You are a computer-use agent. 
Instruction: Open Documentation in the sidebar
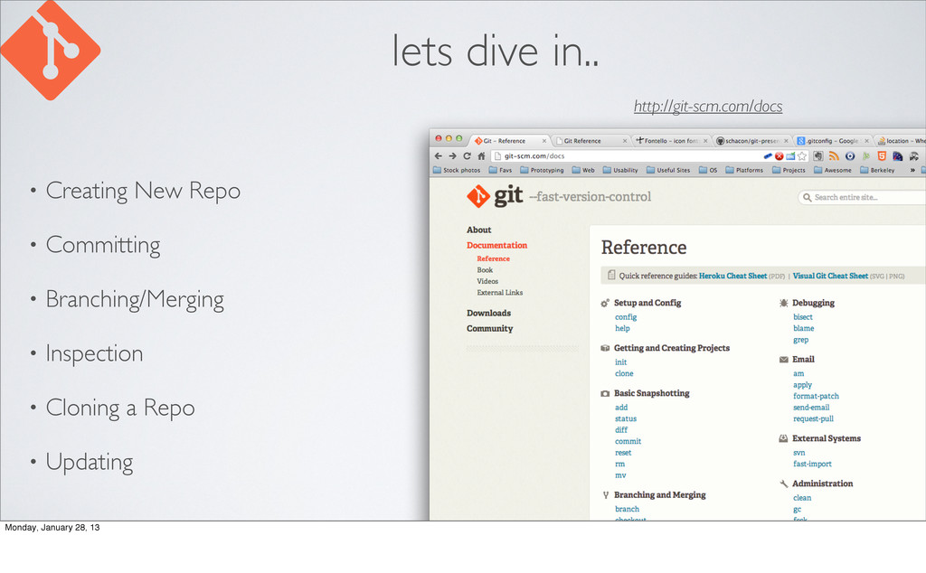496,245
